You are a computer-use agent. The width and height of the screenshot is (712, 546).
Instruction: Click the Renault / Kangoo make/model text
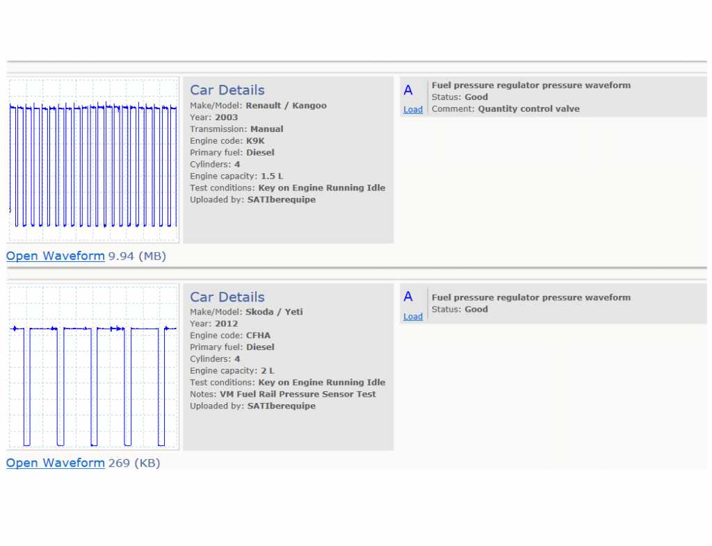(x=286, y=106)
